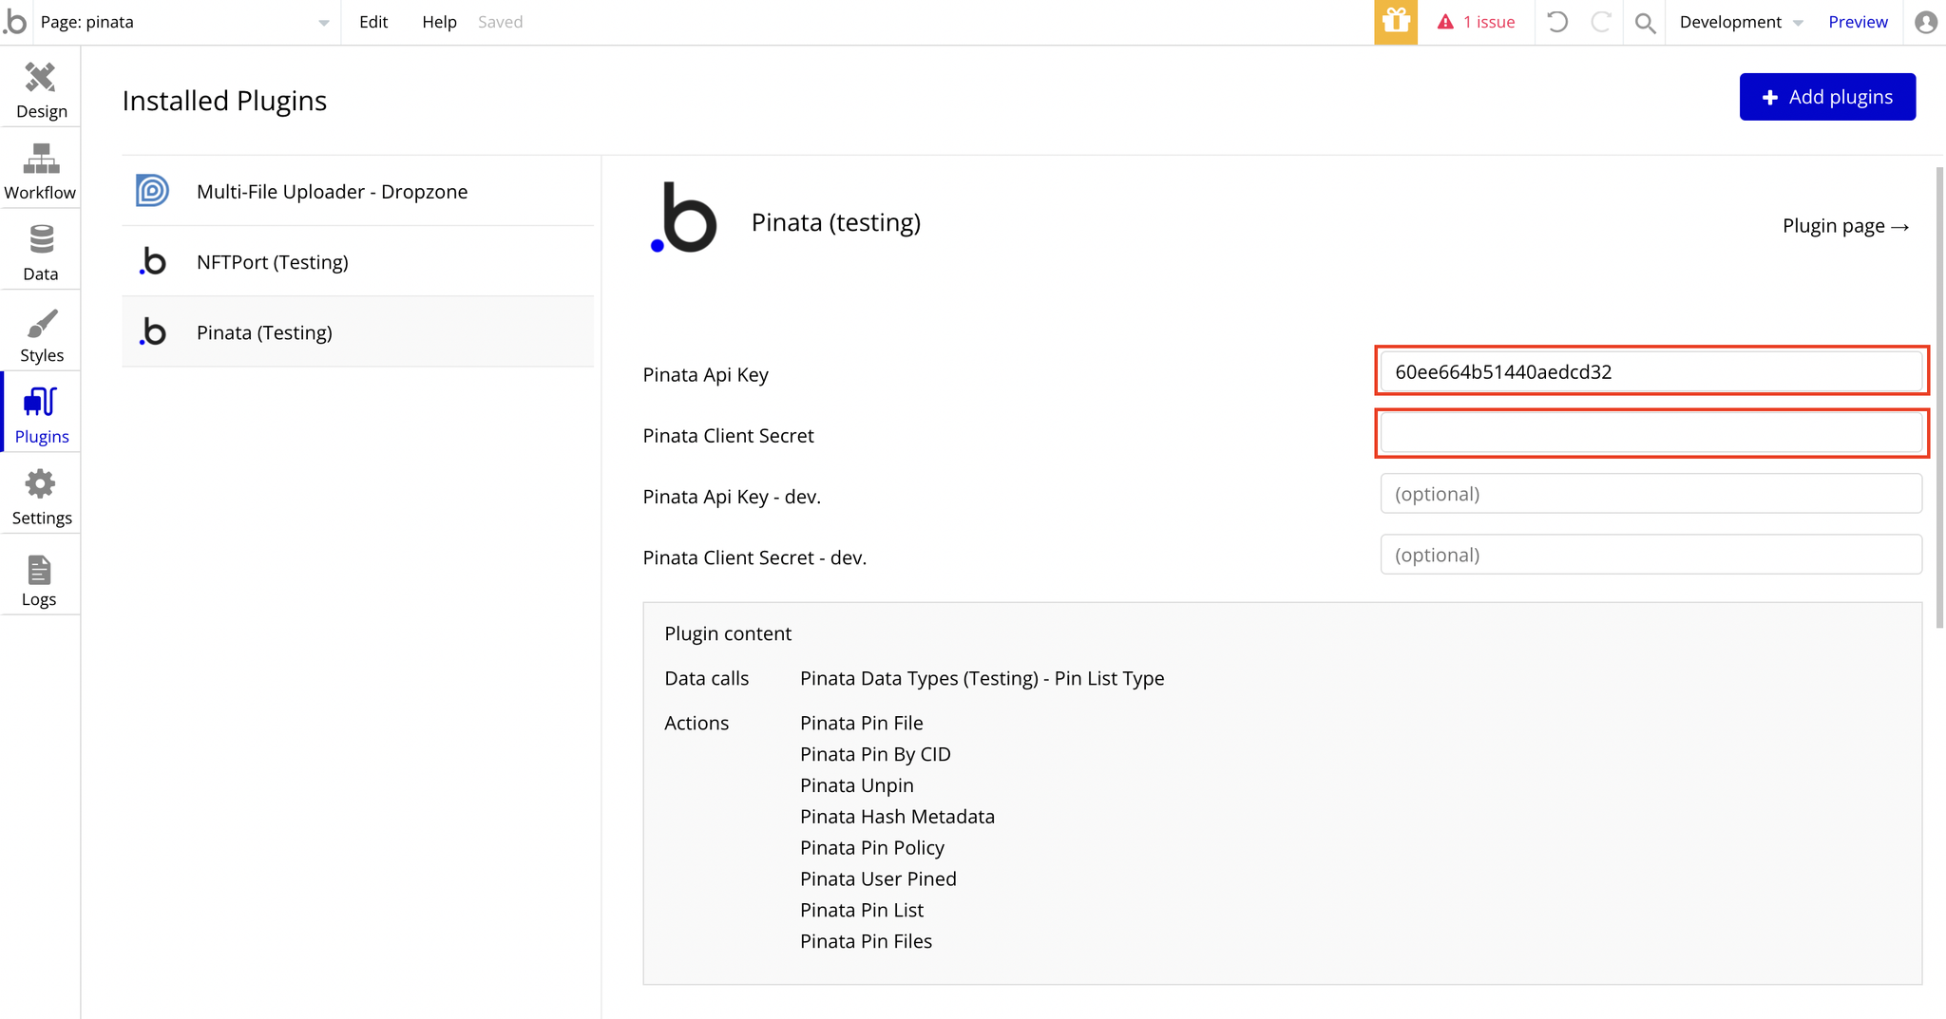Open the Workflow tab icon
Viewport: 1946px width, 1019px height.
click(40, 159)
